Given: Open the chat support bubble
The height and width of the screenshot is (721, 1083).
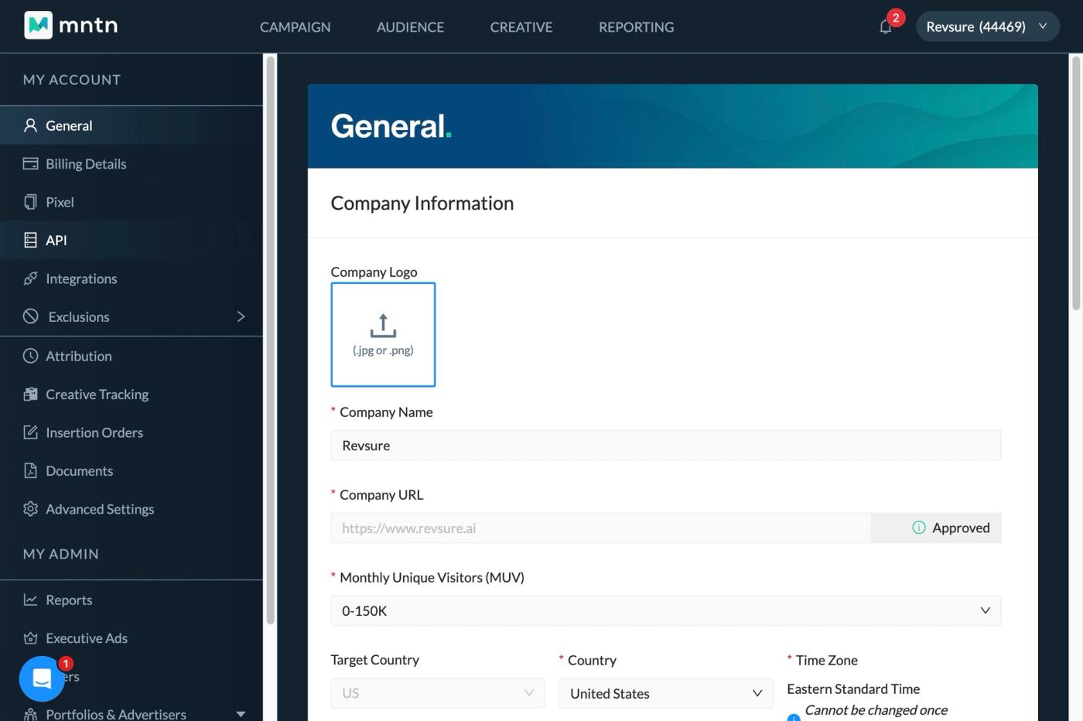Looking at the screenshot, I should (x=42, y=678).
